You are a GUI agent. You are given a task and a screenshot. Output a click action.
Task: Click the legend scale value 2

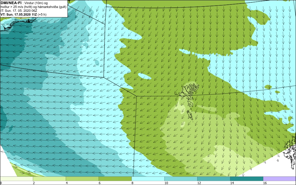click(34, 183)
